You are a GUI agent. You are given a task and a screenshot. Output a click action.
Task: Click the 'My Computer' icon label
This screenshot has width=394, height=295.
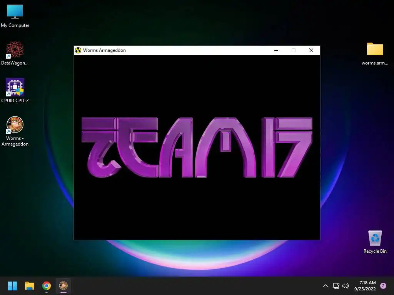pos(15,25)
